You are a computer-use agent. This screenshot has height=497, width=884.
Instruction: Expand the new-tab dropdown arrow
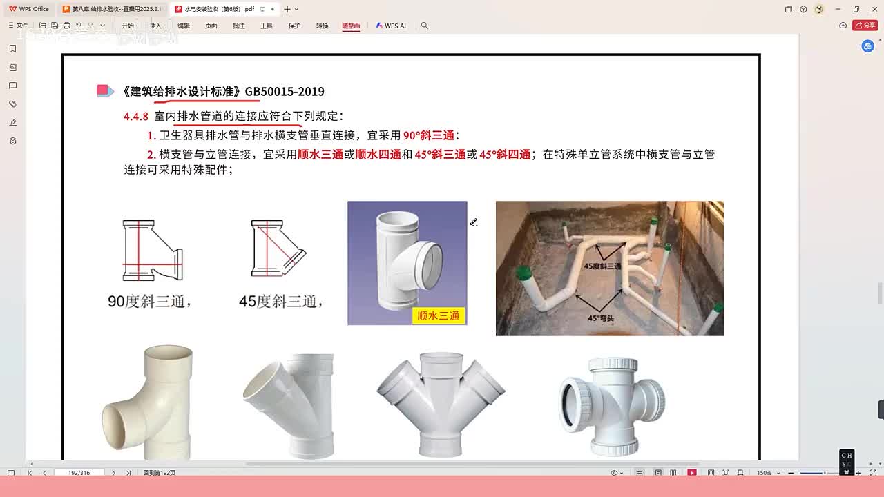[297, 9]
